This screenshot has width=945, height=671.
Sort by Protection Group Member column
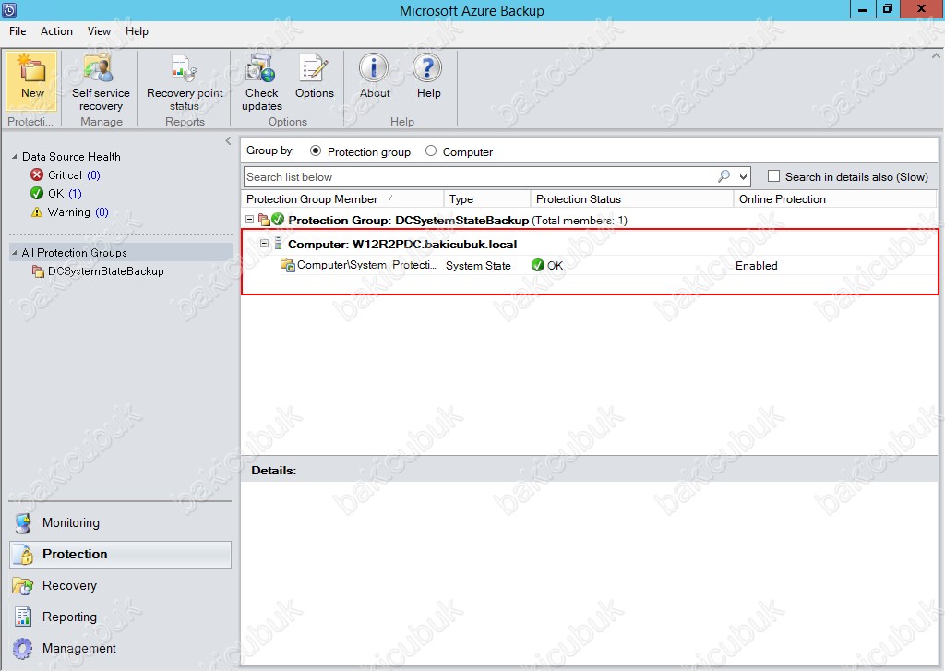pyautogui.click(x=342, y=199)
